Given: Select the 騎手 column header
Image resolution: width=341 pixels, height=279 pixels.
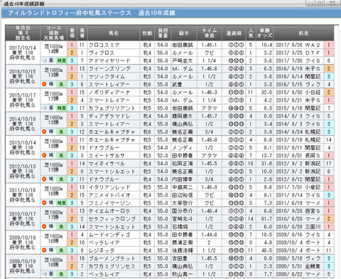Looking at the screenshot, I should click(184, 33).
